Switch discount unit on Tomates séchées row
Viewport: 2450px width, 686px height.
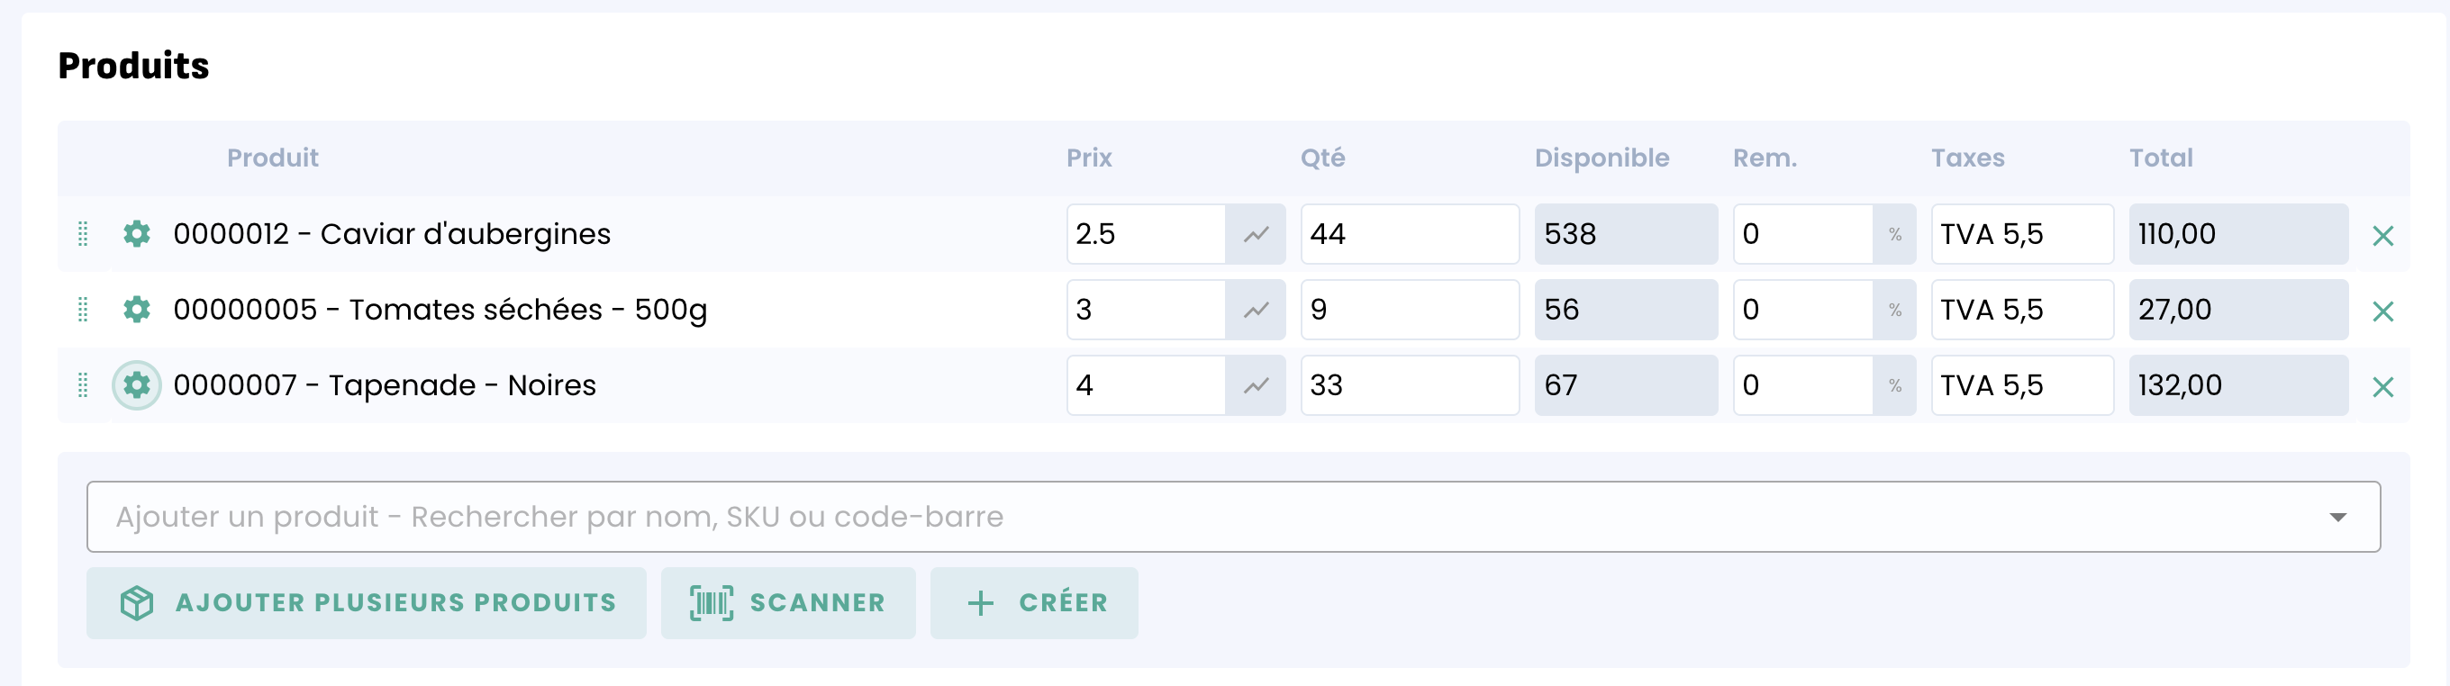click(x=1894, y=310)
